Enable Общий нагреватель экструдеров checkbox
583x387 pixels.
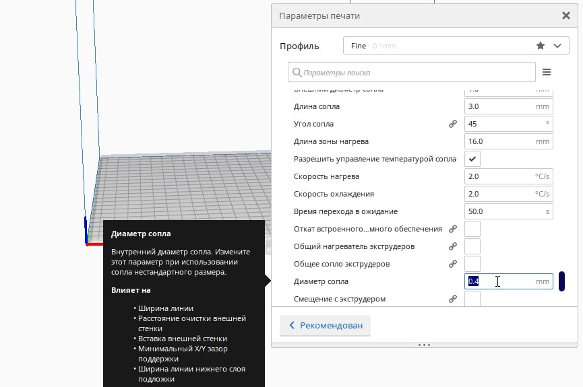472,246
